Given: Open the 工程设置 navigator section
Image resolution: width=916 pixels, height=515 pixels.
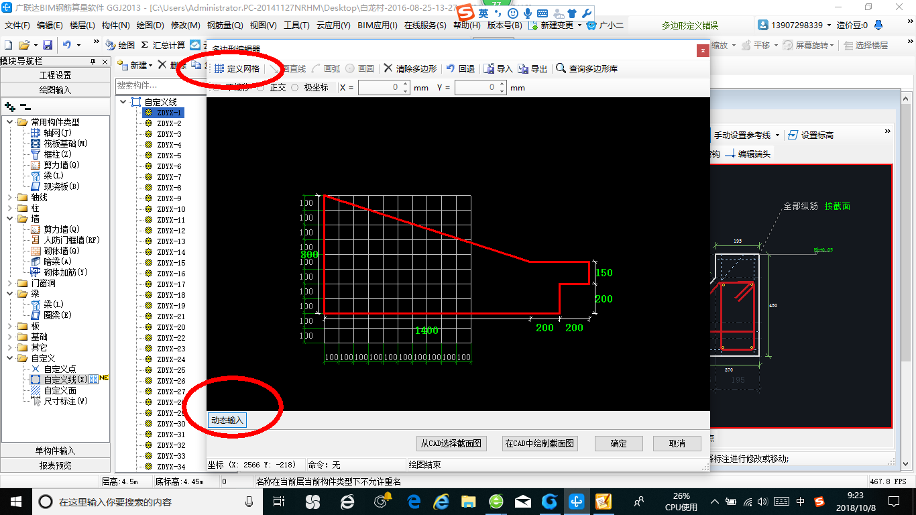Looking at the screenshot, I should click(55, 75).
